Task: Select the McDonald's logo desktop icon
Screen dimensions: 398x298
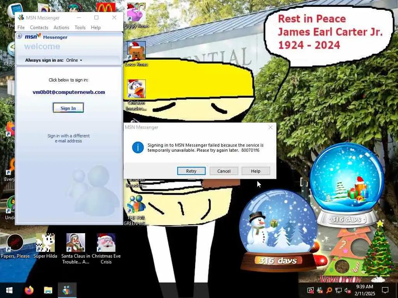Action: pyautogui.click(x=106, y=7)
